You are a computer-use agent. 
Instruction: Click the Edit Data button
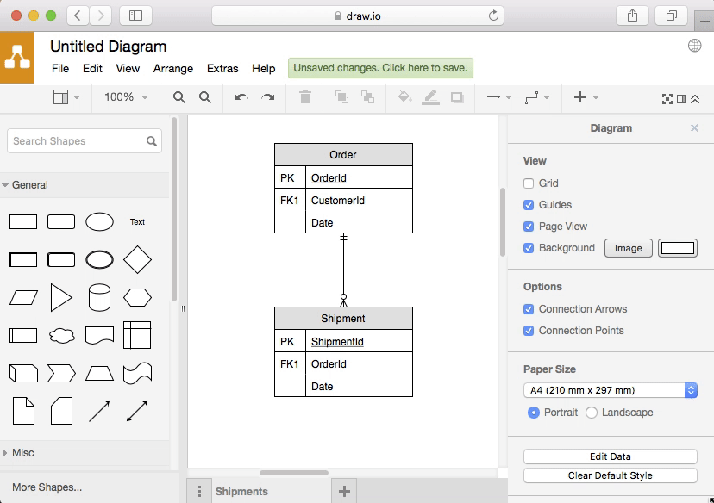pos(610,456)
